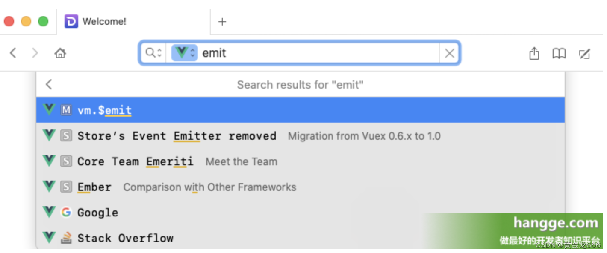The width and height of the screenshot is (607, 253).
Task: Switch to the Welcome! tab
Action: [x=133, y=21]
